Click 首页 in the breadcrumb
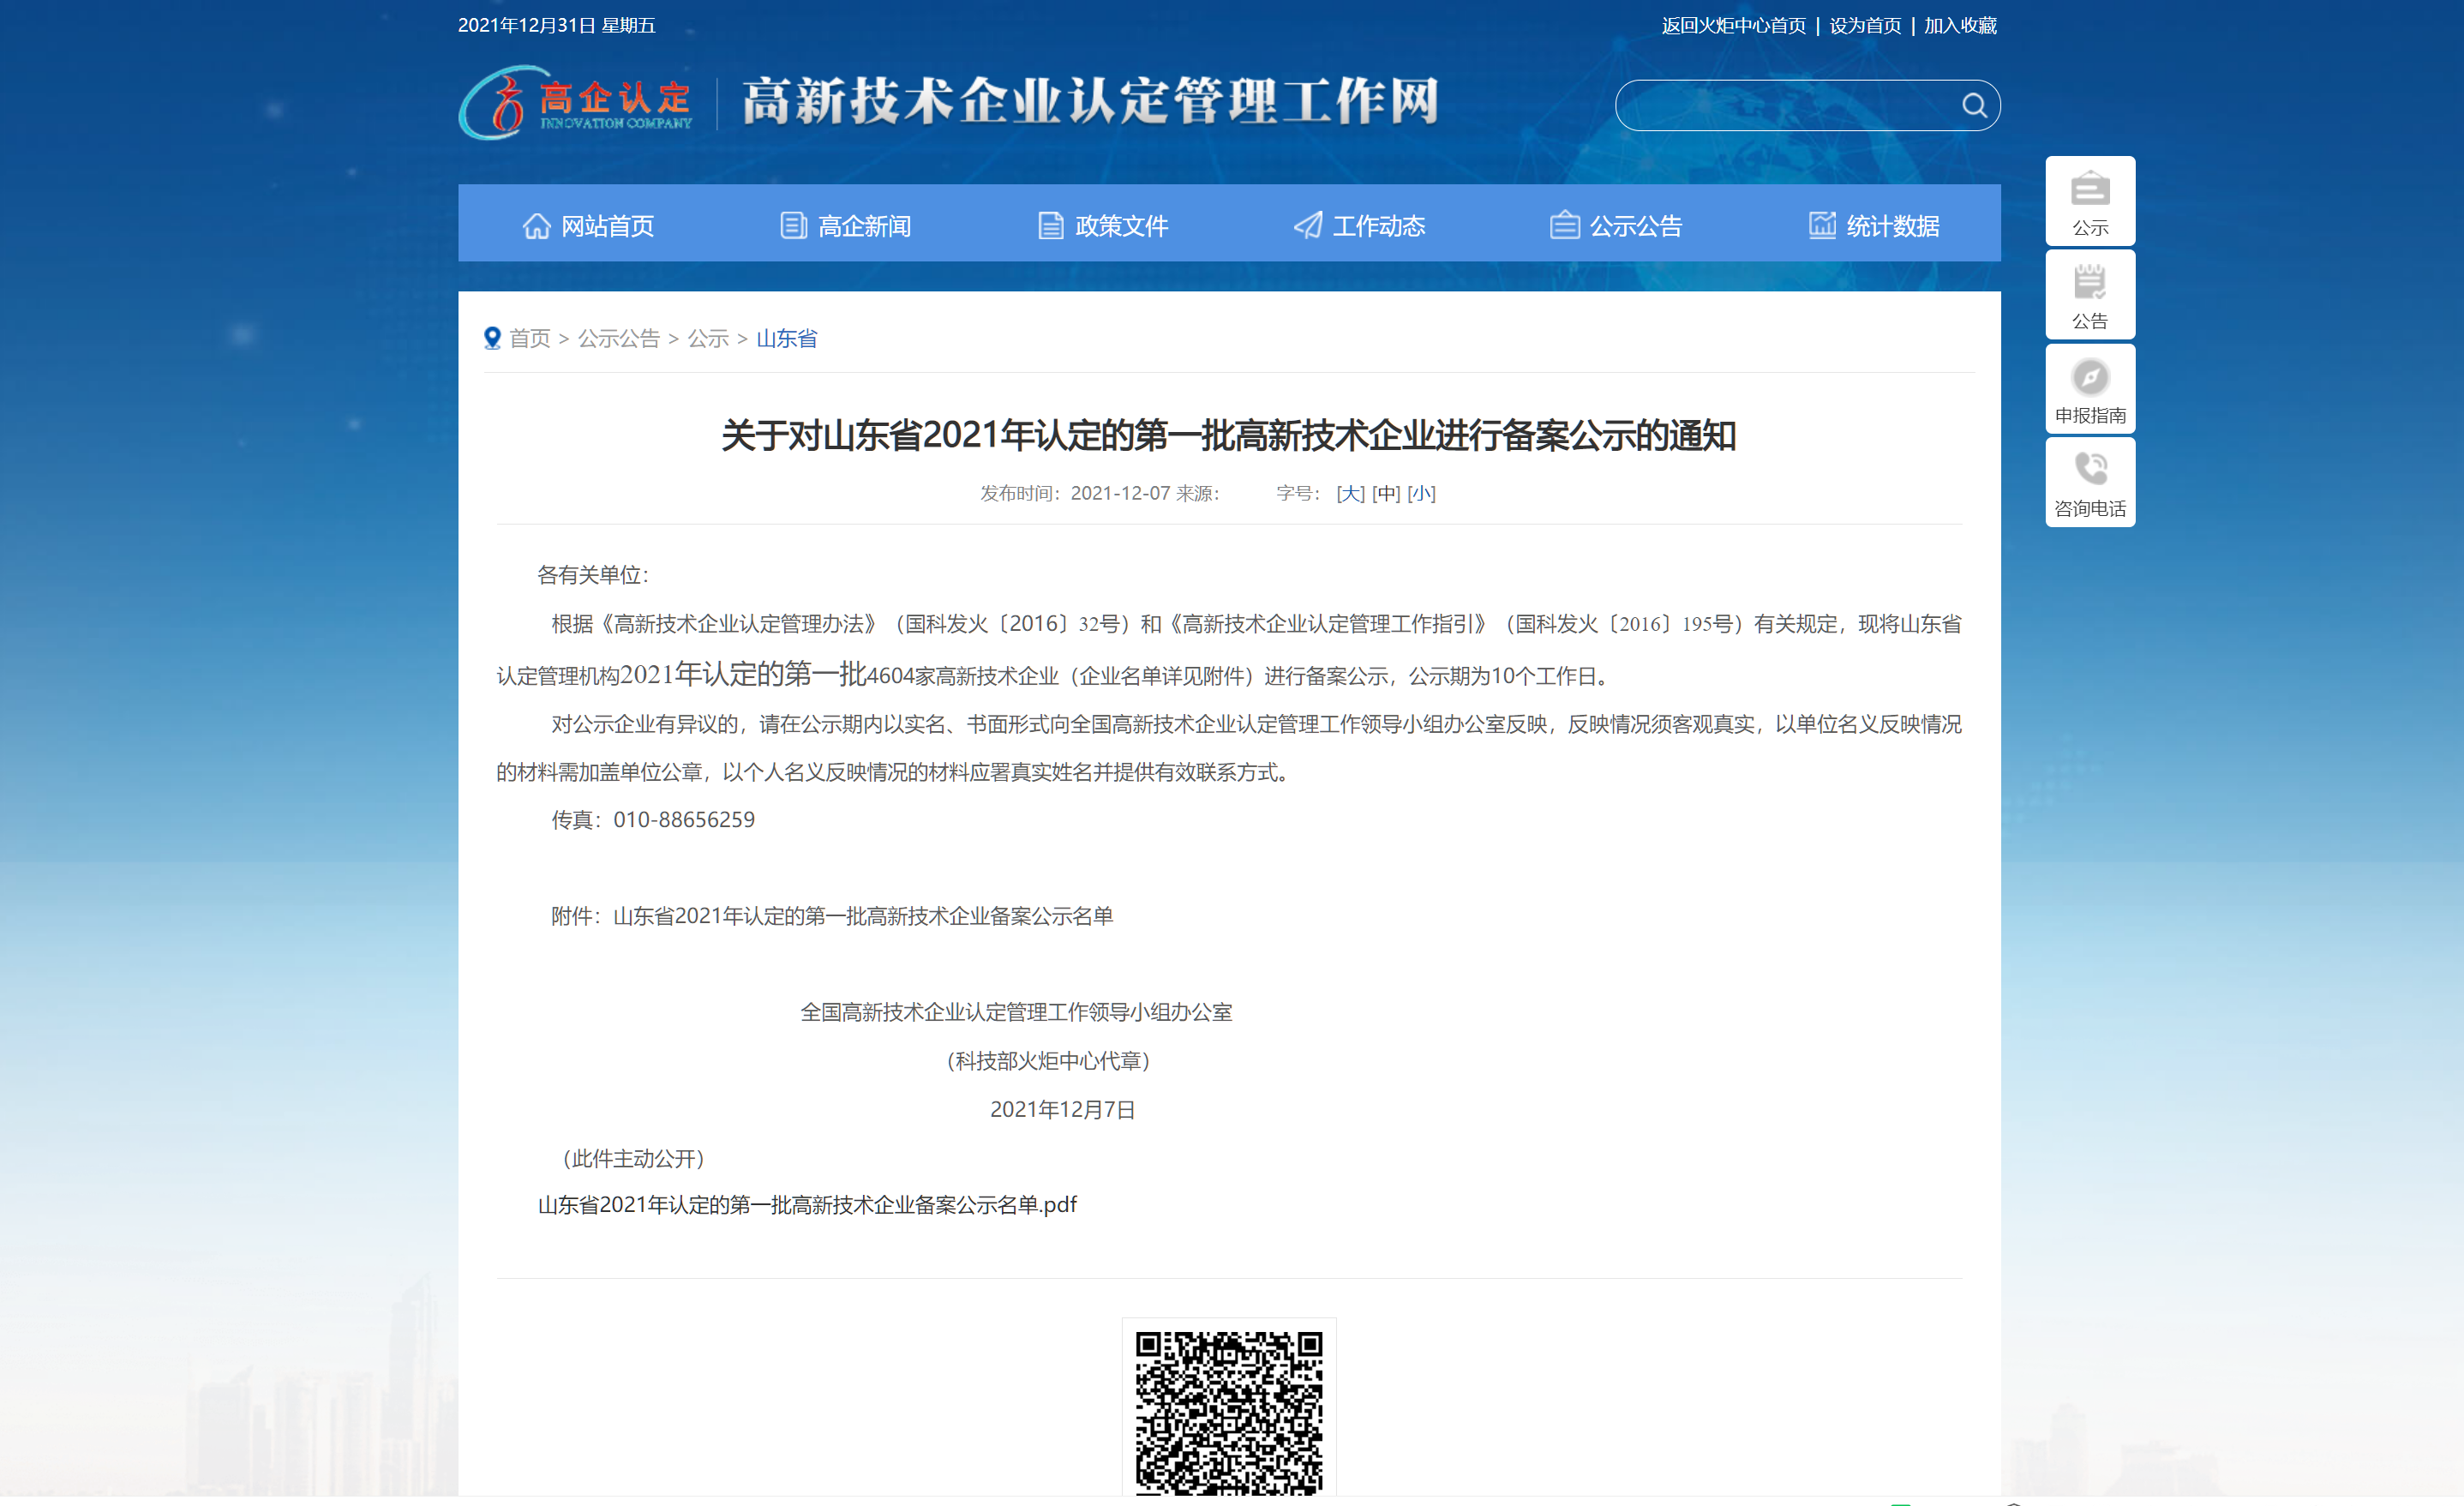The height and width of the screenshot is (1506, 2464). pyautogui.click(x=530, y=339)
